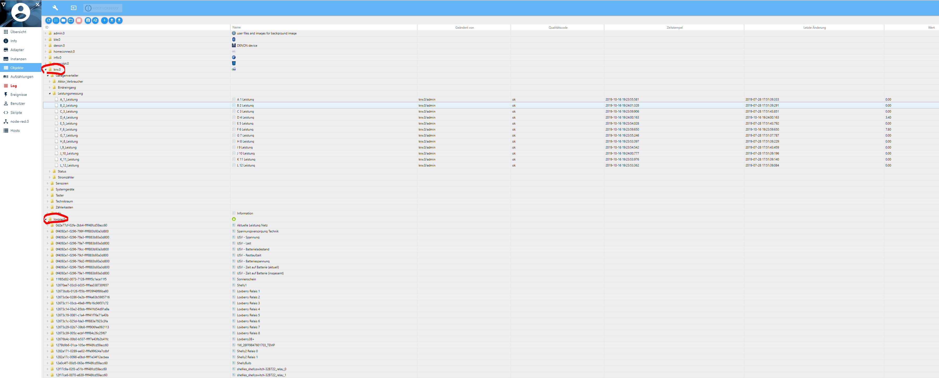Expand the admin.0 folder
The height and width of the screenshot is (378, 939).
click(46, 34)
